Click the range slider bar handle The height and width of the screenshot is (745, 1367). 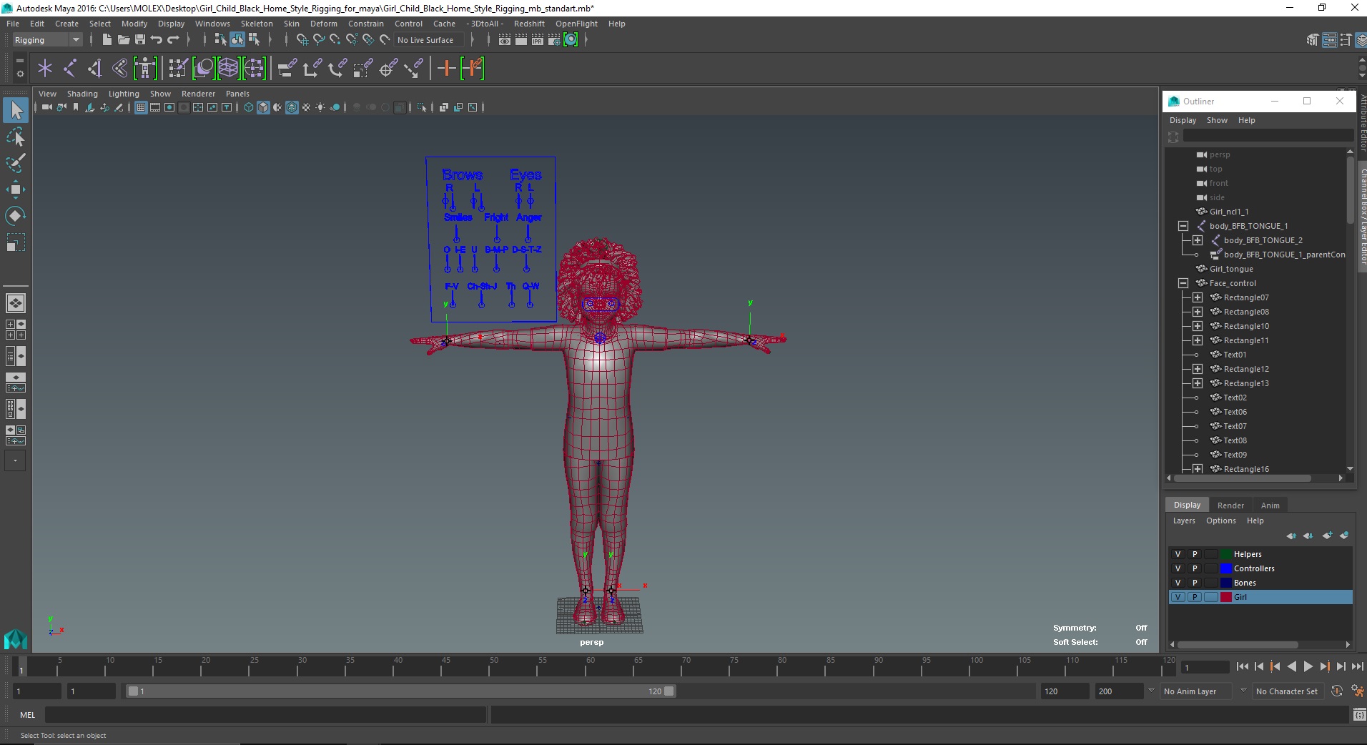[400, 691]
